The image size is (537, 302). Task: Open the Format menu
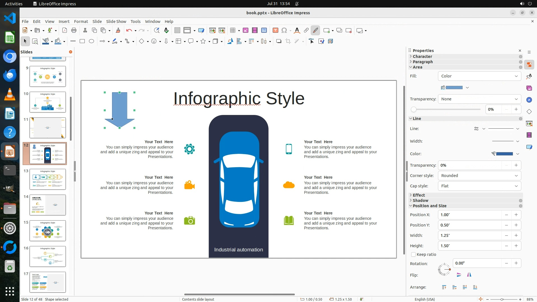(x=81, y=22)
